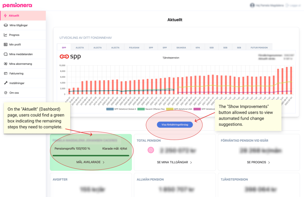Click the FÖRVÄNTAD PENSION VID 65ÅR heading
Image resolution: width=304 pixels, height=197 pixels.
click(x=245, y=141)
